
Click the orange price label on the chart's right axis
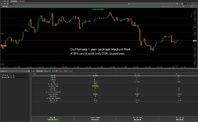[195, 41]
